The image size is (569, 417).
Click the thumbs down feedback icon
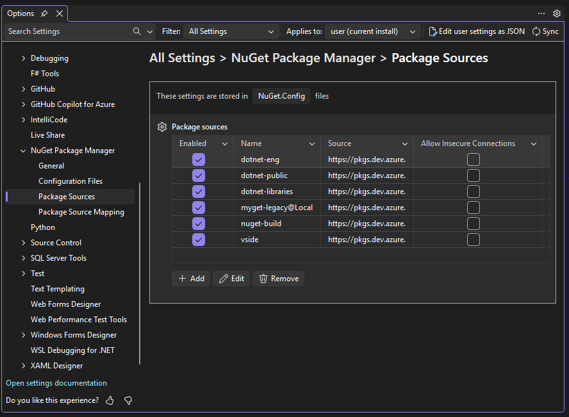click(x=128, y=400)
